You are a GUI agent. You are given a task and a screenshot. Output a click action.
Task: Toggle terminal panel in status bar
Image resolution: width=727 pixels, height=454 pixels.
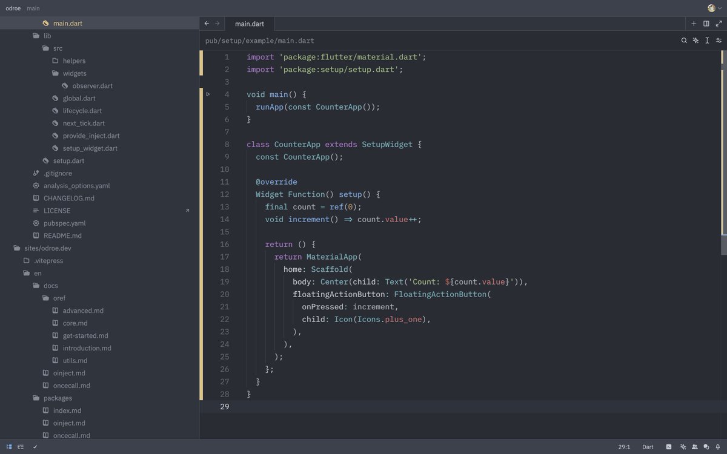pos(669,447)
